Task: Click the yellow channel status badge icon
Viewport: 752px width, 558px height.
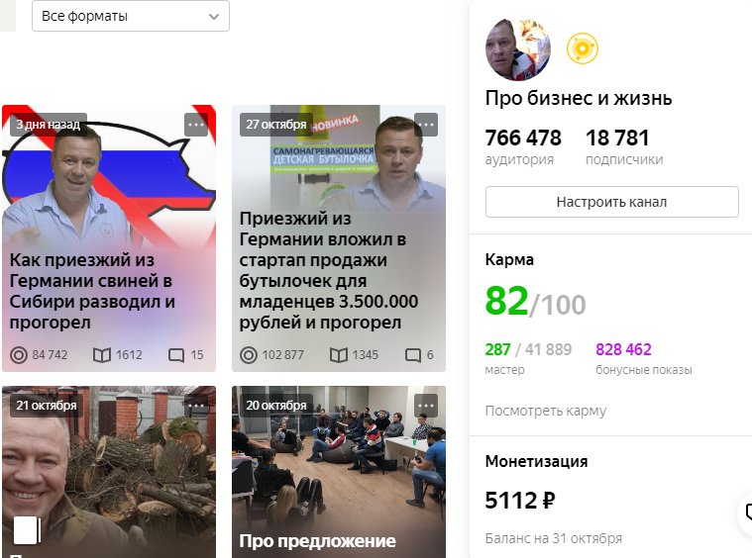Action: [583, 48]
